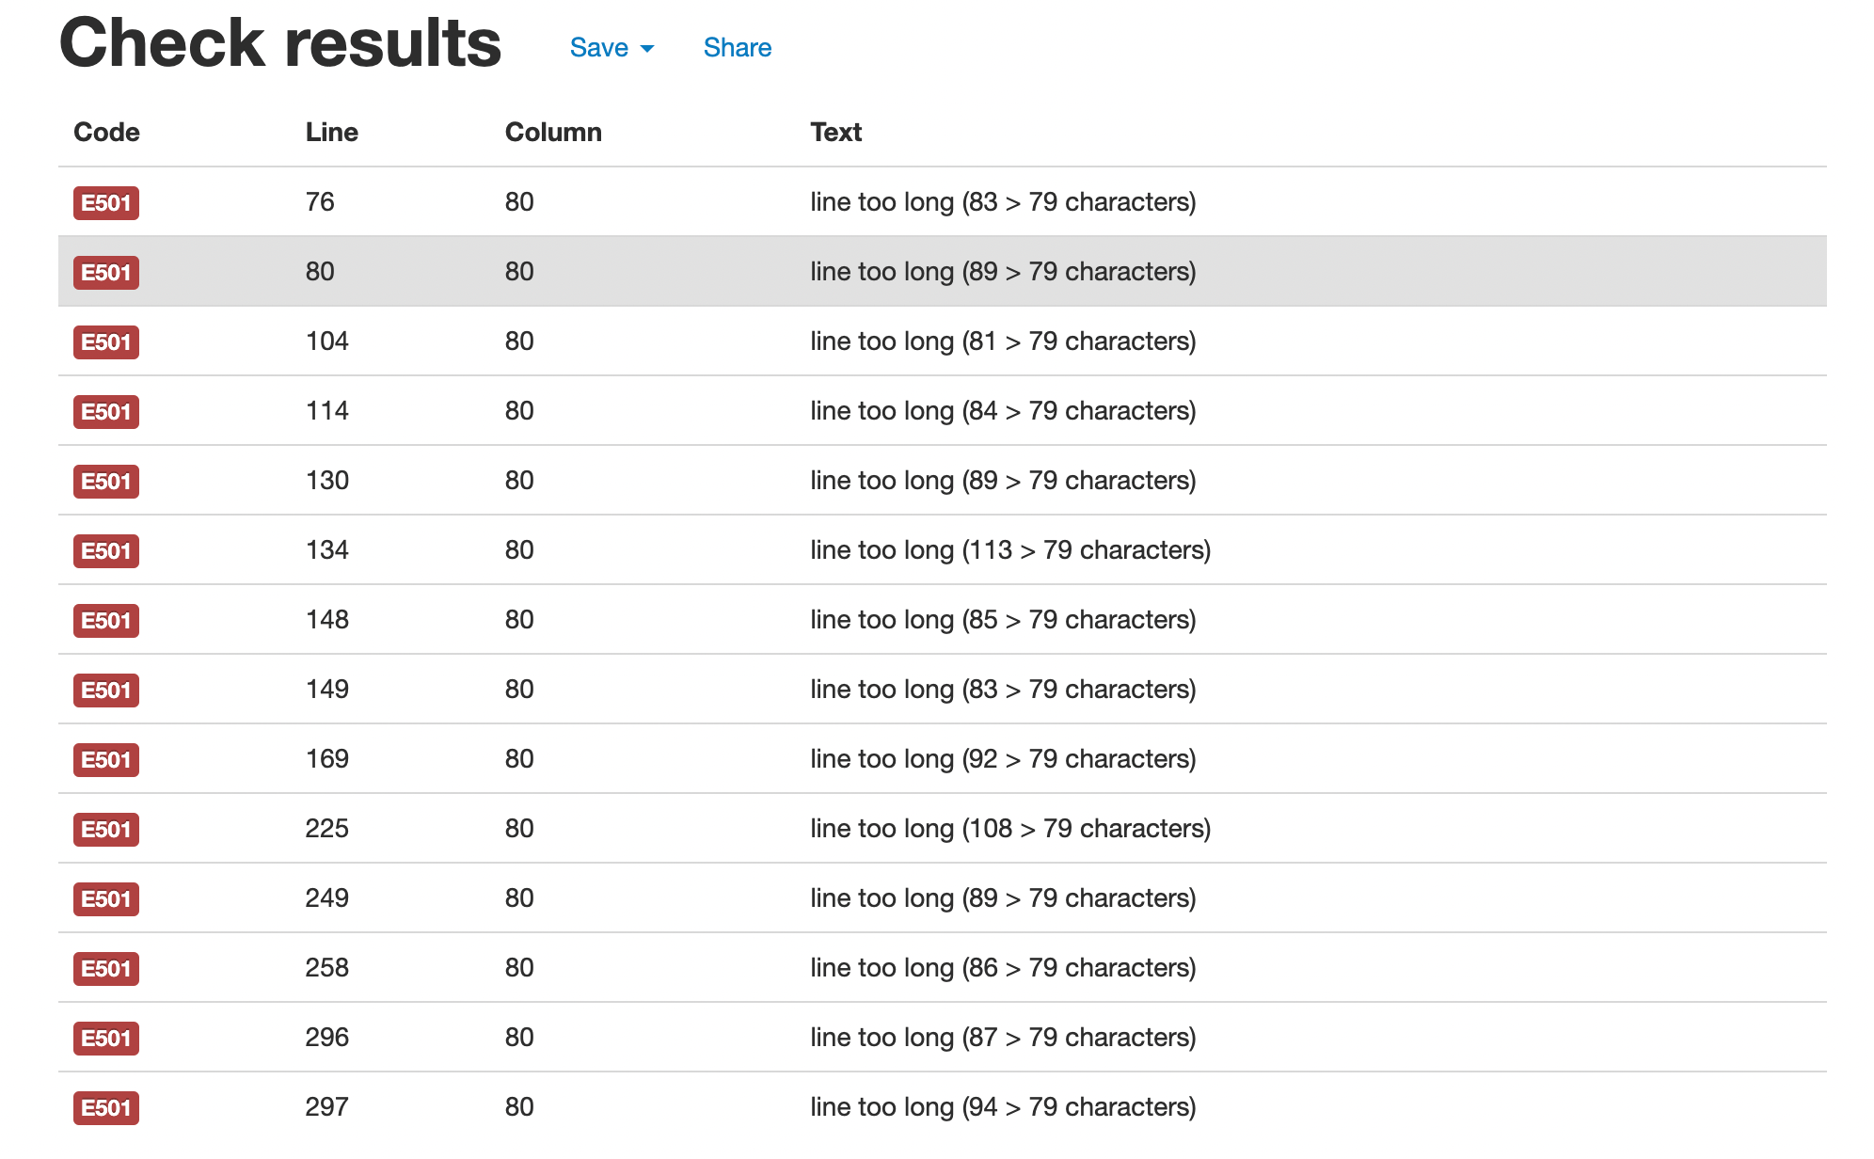Click the E501 badge for line 134

coord(106,551)
